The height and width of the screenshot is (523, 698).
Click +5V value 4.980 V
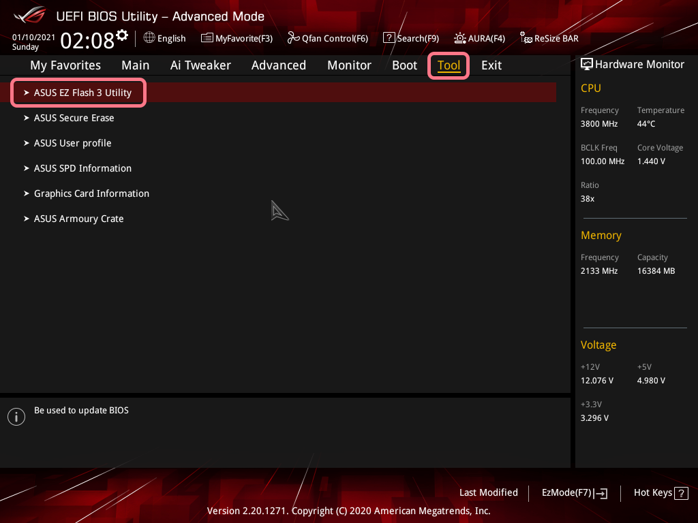click(651, 381)
